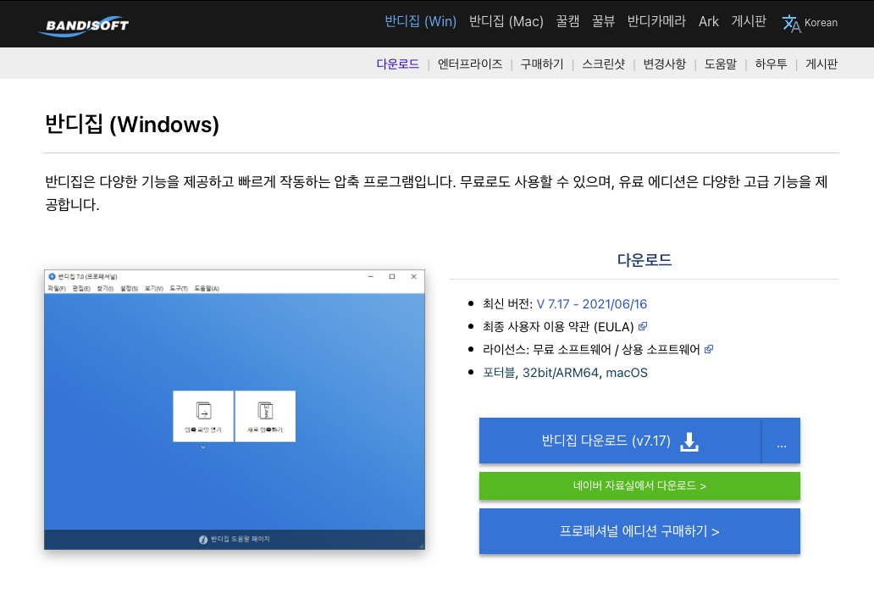874x610 pixels.
Task: Select the 다운로드 sub-menu tab
Action: coord(397,64)
